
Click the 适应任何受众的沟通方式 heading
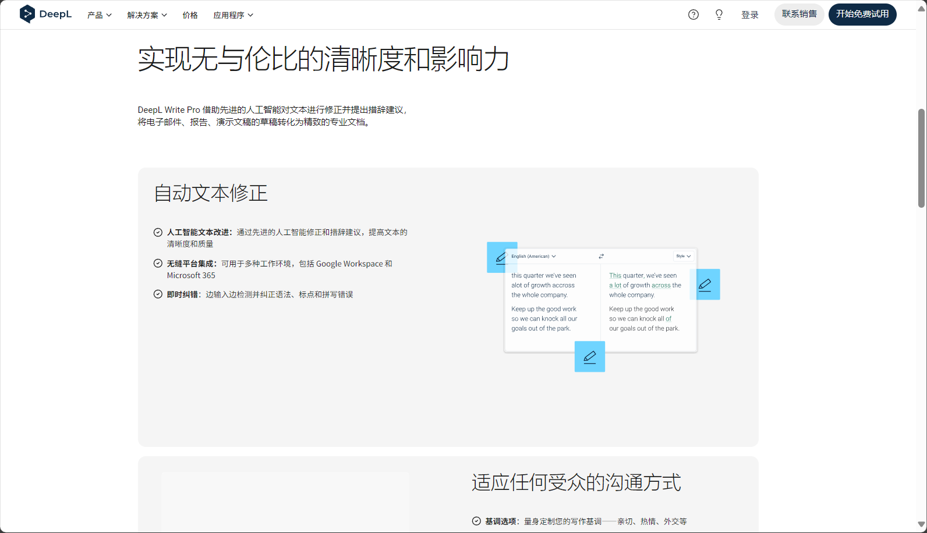pyautogui.click(x=576, y=482)
